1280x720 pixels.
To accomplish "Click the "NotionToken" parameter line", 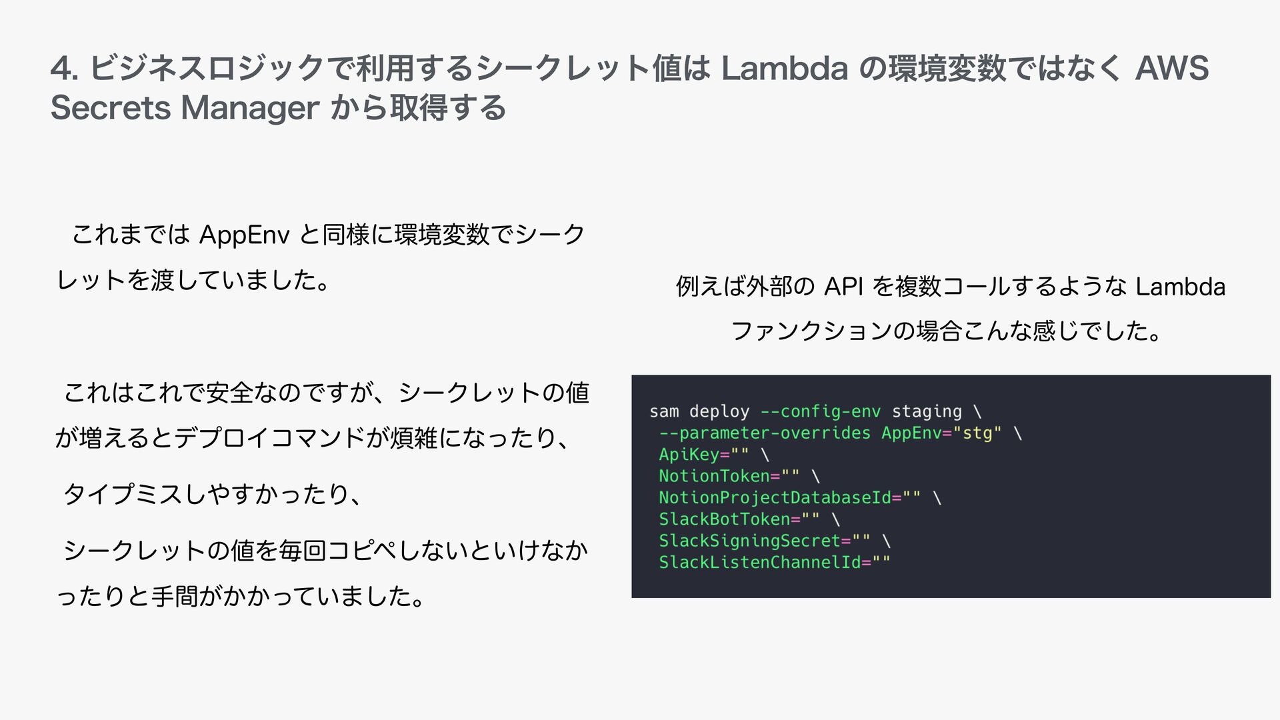I will [x=714, y=476].
